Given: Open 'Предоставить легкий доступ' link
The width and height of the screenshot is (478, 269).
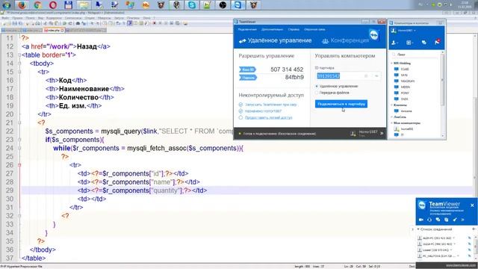Looking at the screenshot, I should tap(268, 117).
